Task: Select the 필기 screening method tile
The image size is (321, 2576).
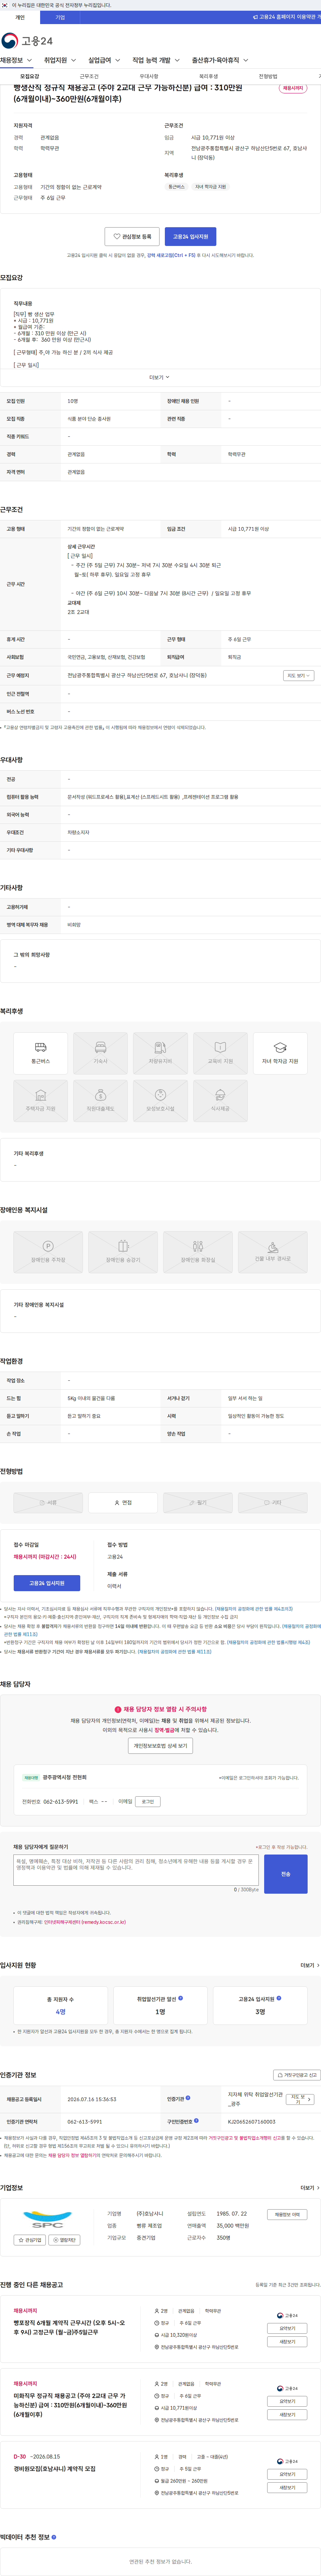Action: [198, 1502]
